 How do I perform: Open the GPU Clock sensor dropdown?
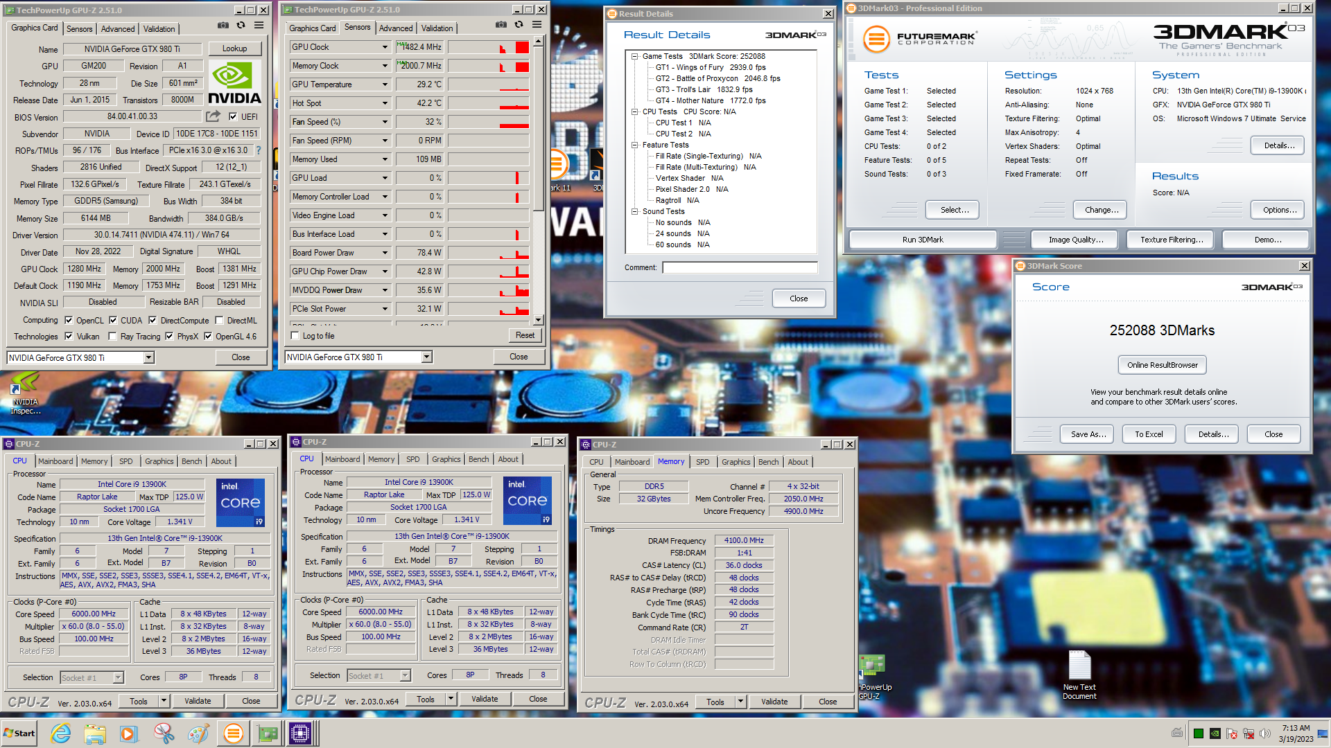click(x=385, y=47)
